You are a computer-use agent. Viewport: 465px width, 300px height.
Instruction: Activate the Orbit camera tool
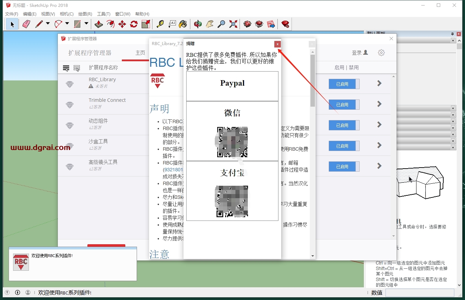point(198,24)
